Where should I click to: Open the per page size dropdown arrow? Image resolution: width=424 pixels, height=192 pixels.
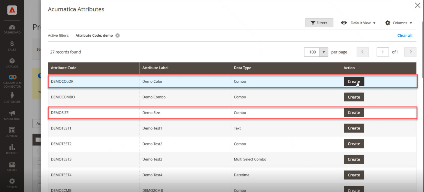[x=324, y=52]
